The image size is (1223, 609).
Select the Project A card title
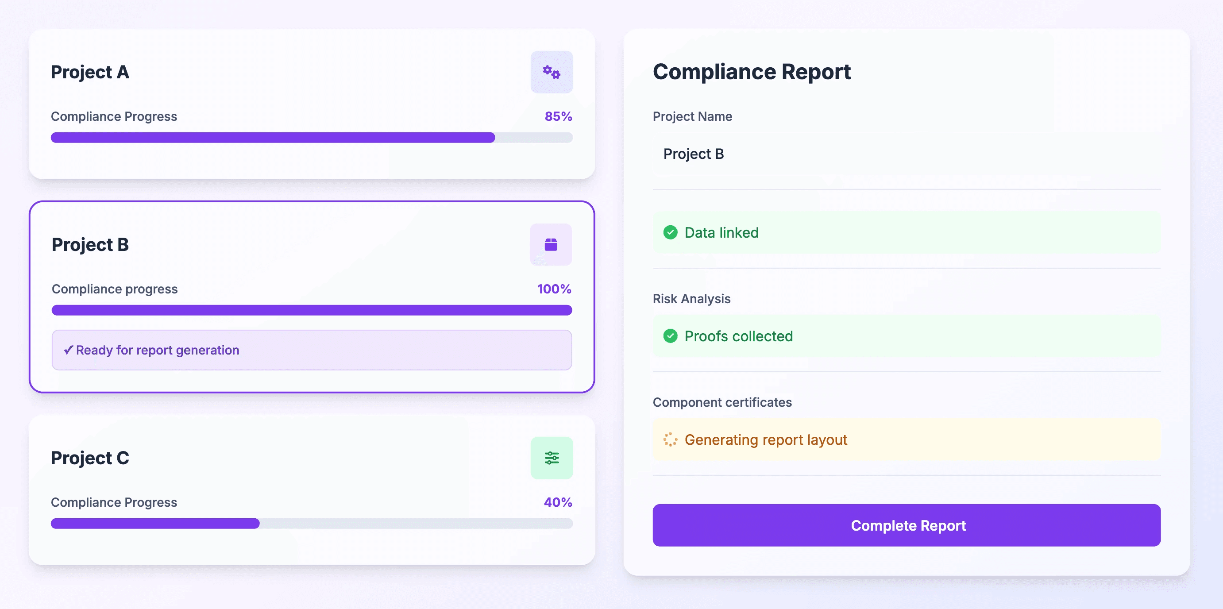click(90, 72)
